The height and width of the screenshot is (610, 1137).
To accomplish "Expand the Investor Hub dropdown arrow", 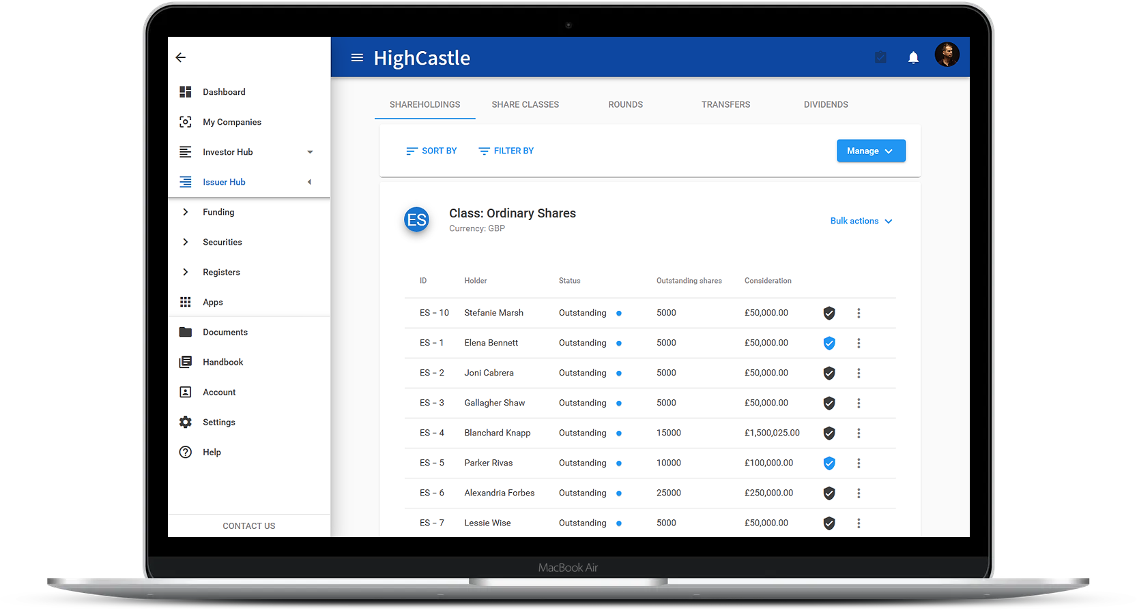I will click(x=310, y=152).
